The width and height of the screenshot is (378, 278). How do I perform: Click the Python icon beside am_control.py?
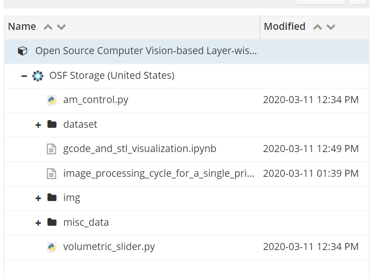pyautogui.click(x=51, y=100)
